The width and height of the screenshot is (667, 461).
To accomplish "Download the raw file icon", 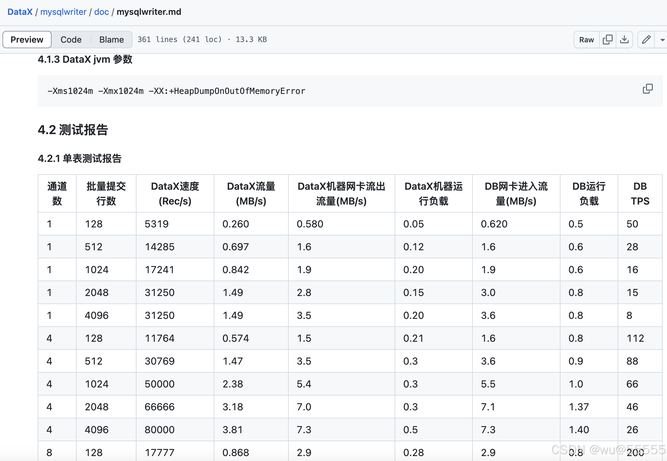I will (x=624, y=40).
